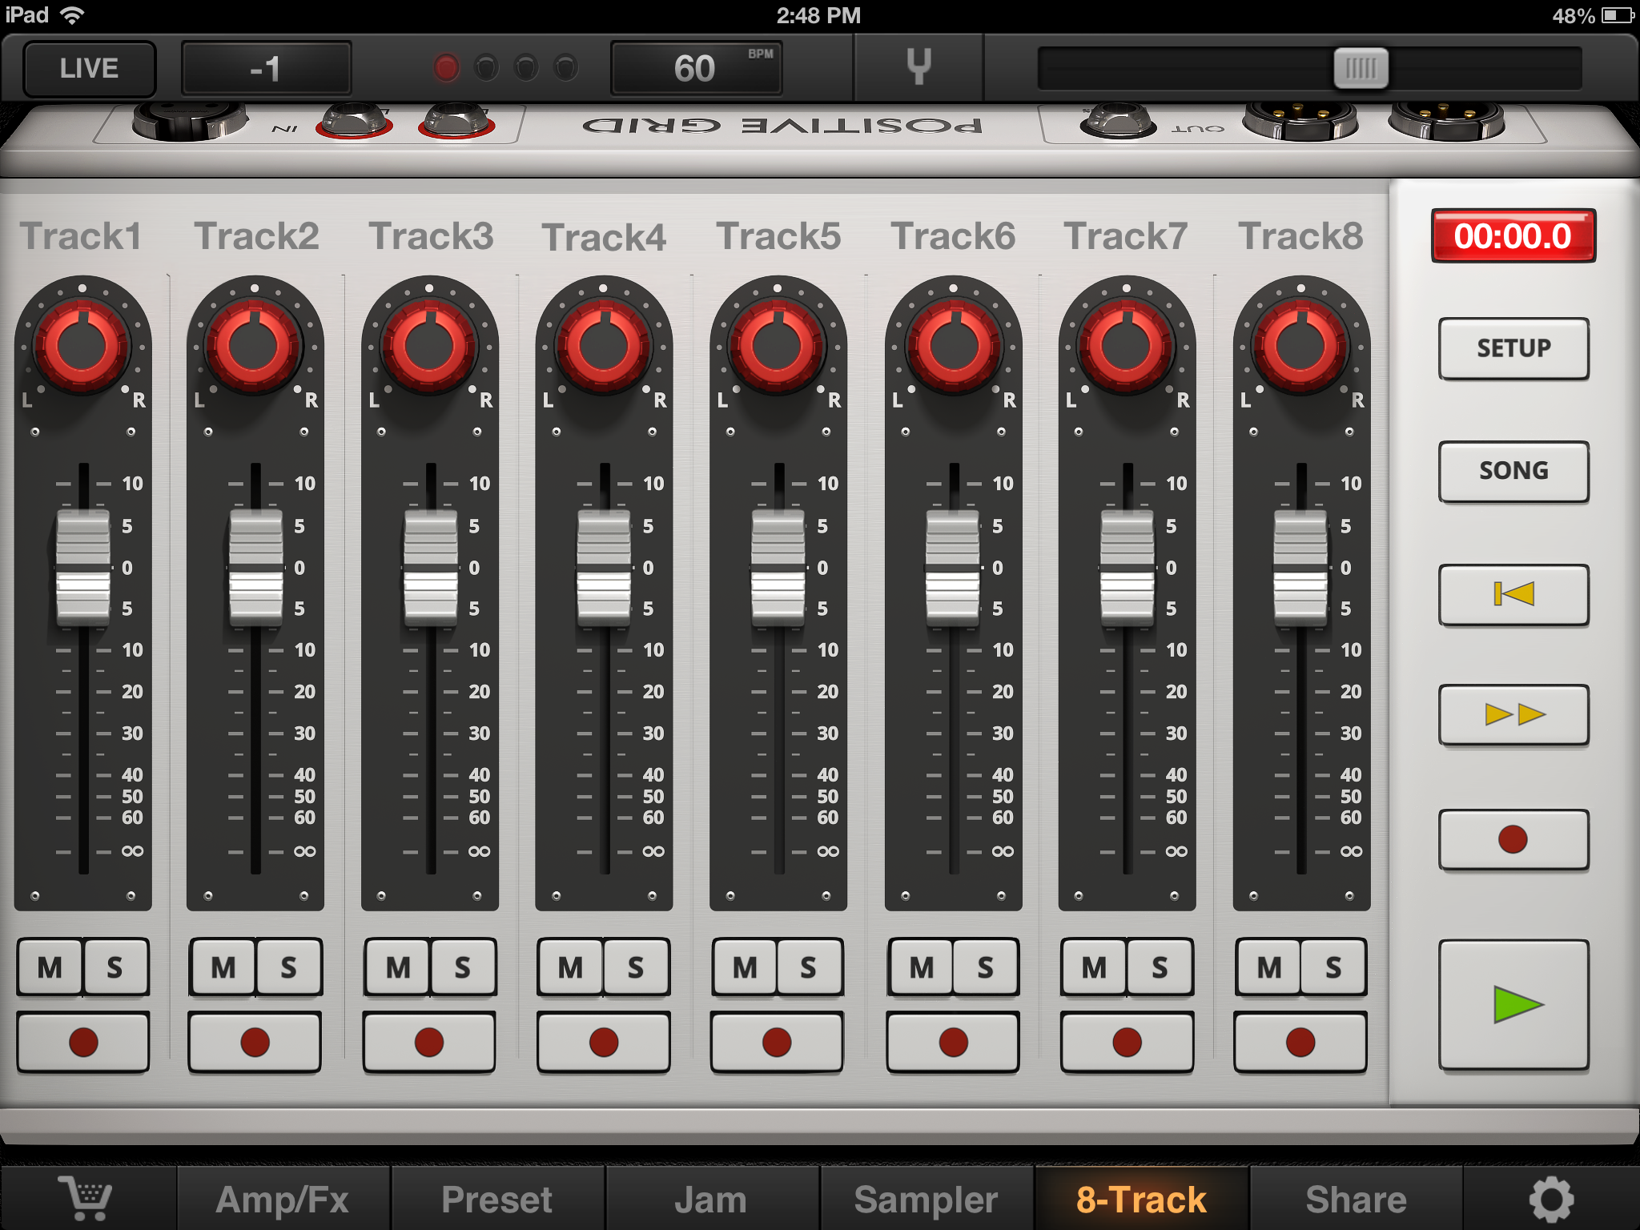The width and height of the screenshot is (1640, 1230).
Task: Click the Track1 pan knob
Action: (x=82, y=346)
